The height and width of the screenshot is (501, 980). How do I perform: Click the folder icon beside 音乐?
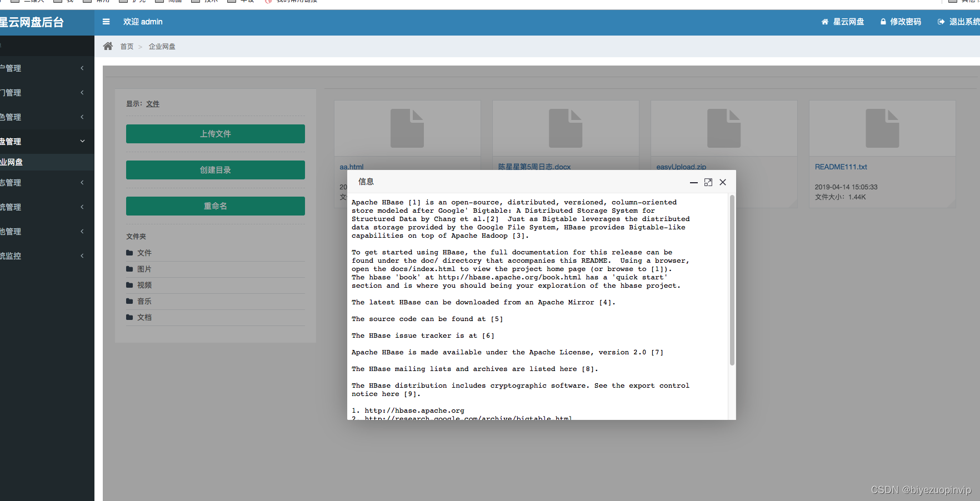coord(129,301)
